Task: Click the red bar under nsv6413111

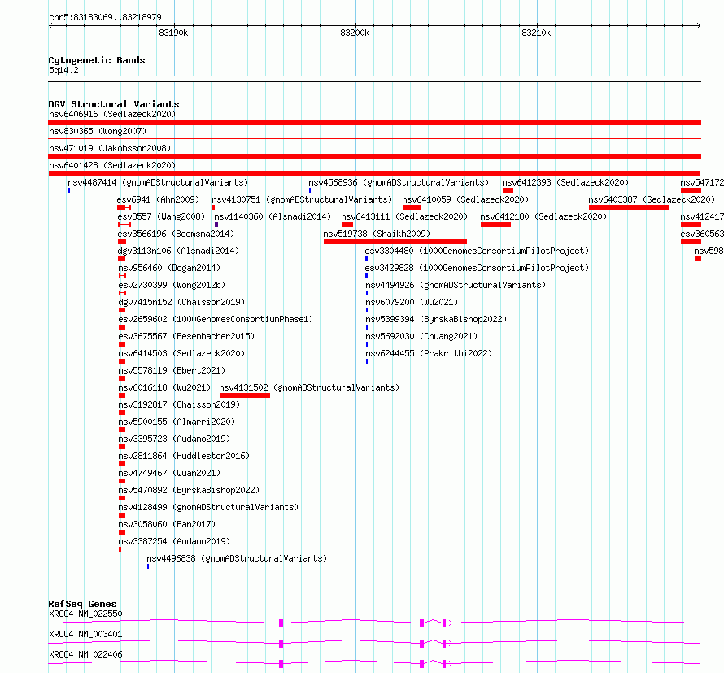Action: tap(347, 225)
